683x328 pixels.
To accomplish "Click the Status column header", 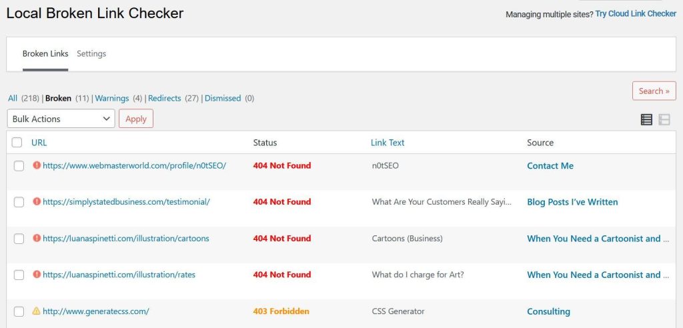I will pos(265,143).
